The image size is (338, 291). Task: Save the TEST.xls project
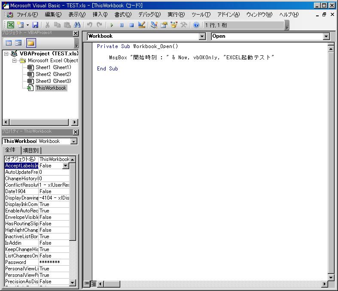[x=35, y=25]
